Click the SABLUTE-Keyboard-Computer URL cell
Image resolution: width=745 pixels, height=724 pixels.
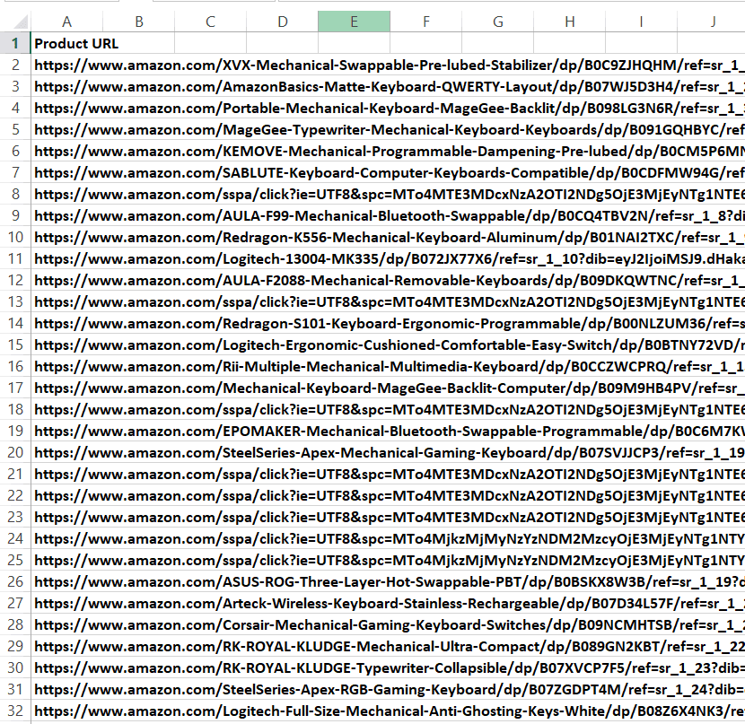tap(388, 173)
